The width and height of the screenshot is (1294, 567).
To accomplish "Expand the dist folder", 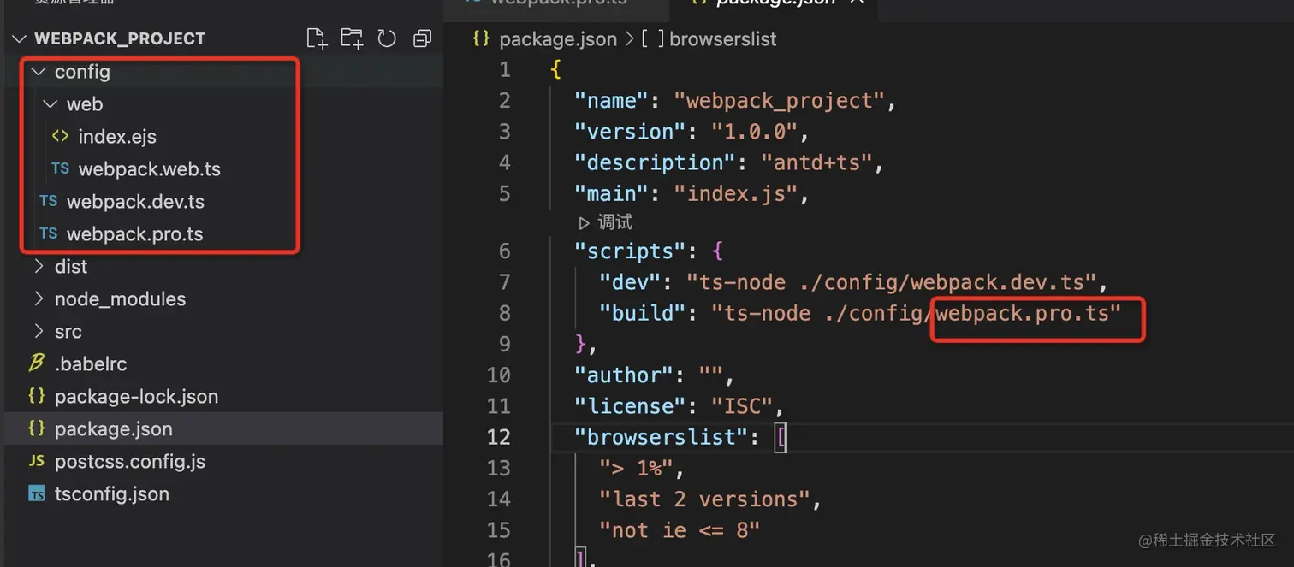I will (x=38, y=267).
